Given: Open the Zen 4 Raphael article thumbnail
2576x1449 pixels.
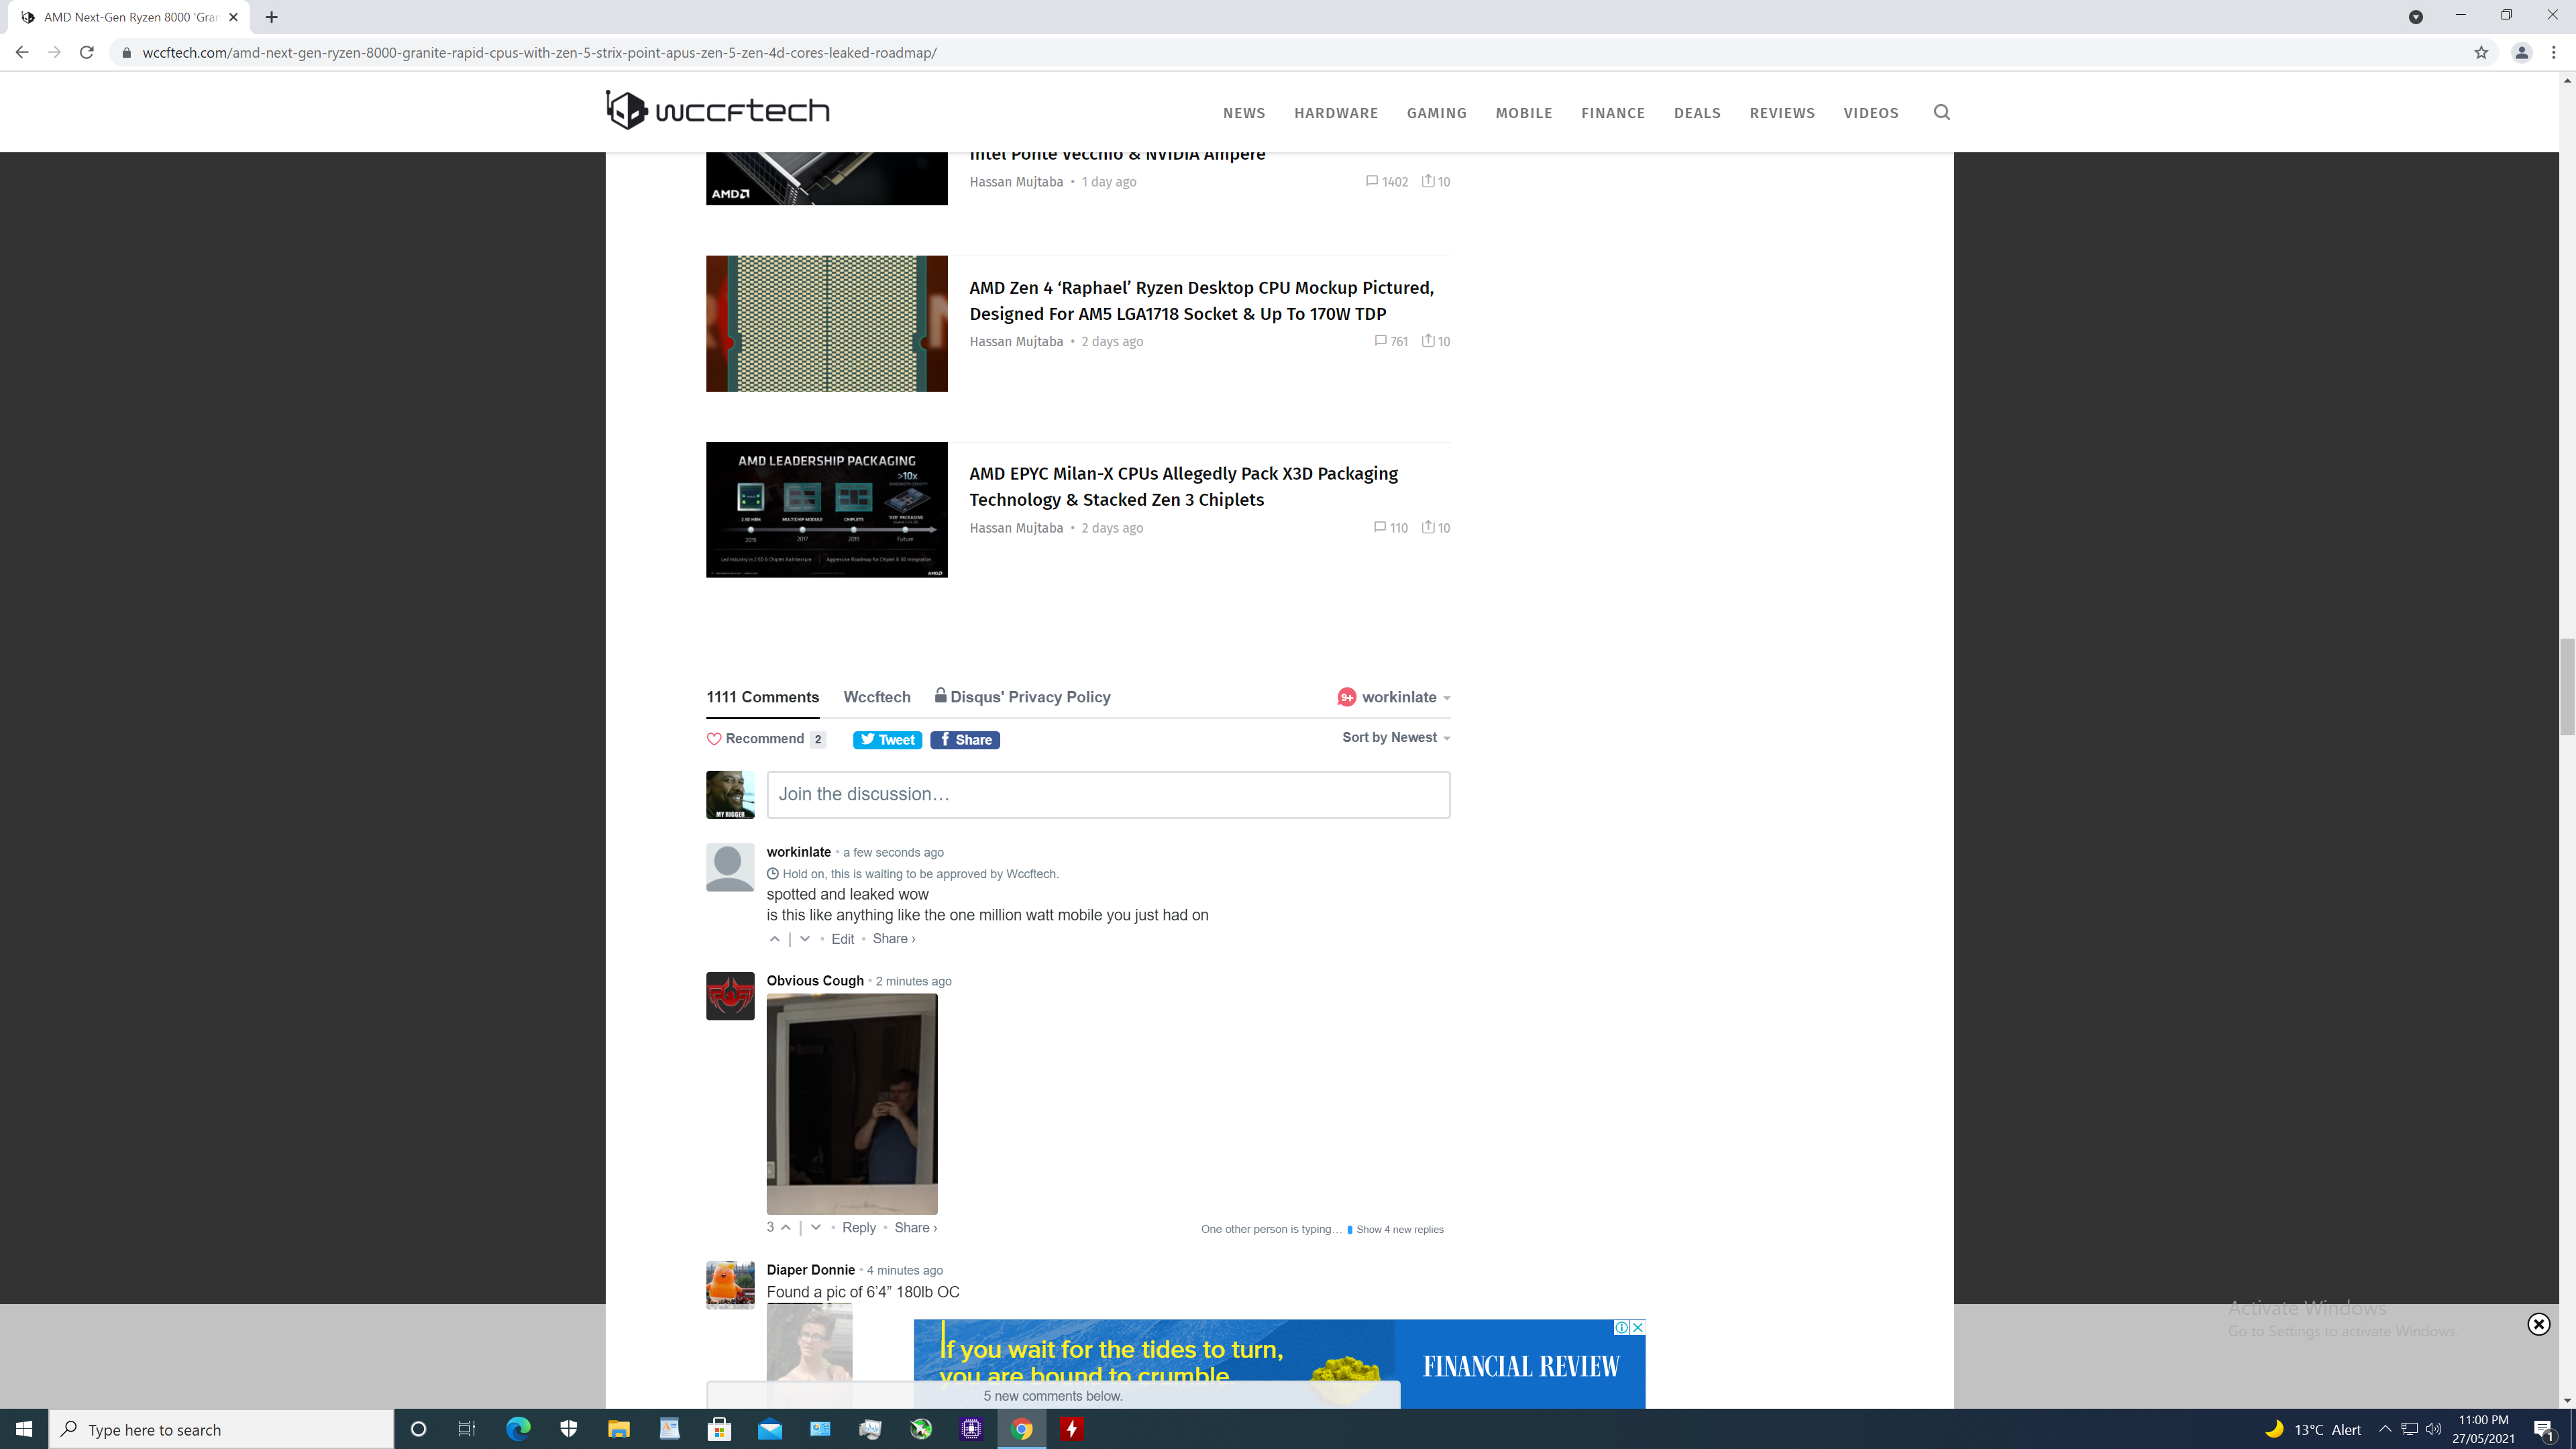Looking at the screenshot, I should point(826,323).
